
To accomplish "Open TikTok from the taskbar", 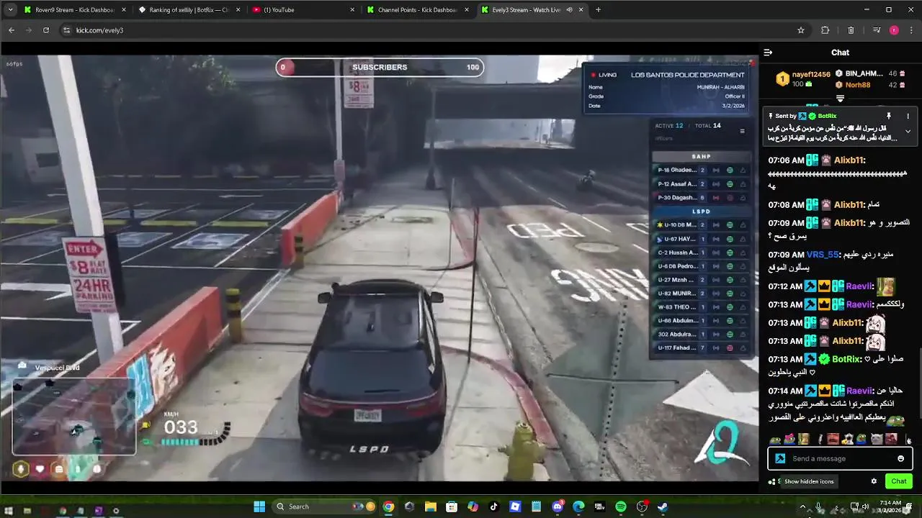I will point(493,506).
